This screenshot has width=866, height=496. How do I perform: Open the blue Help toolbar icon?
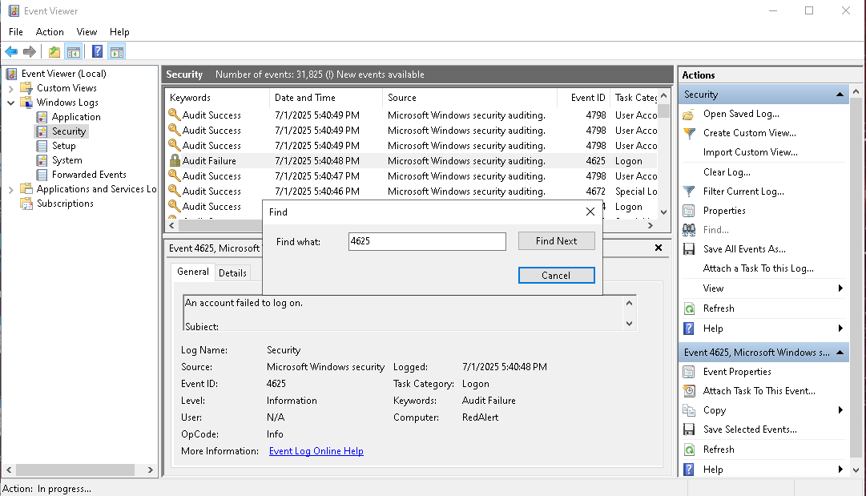point(97,52)
